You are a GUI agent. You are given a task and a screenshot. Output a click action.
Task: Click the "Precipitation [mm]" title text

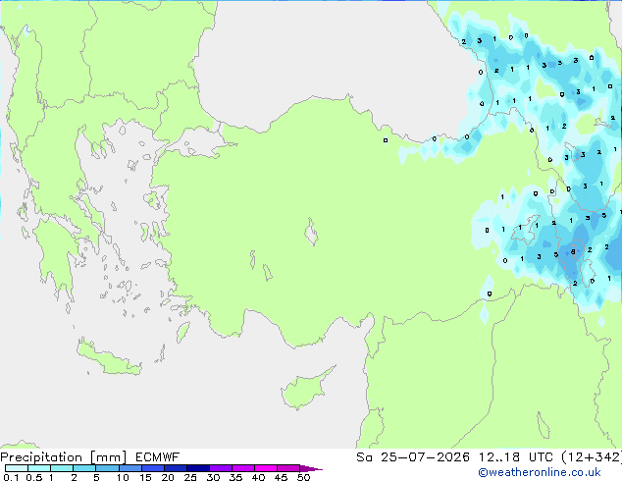[64, 457]
